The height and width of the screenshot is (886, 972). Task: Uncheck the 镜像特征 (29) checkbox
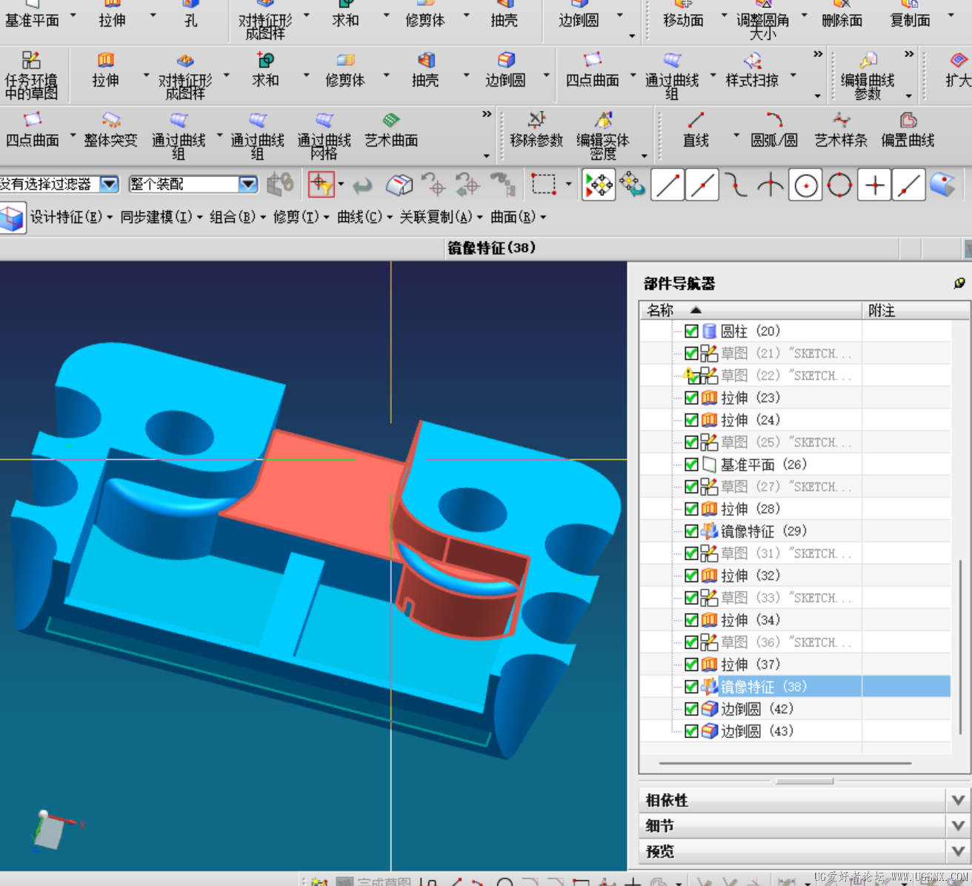691,531
